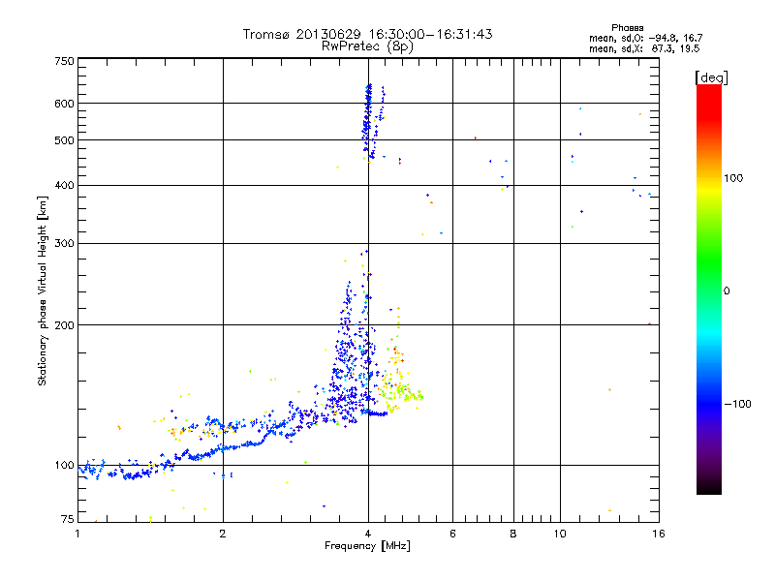Click the colorbar tick label '0'
This screenshot has width=775, height=581.
[727, 291]
